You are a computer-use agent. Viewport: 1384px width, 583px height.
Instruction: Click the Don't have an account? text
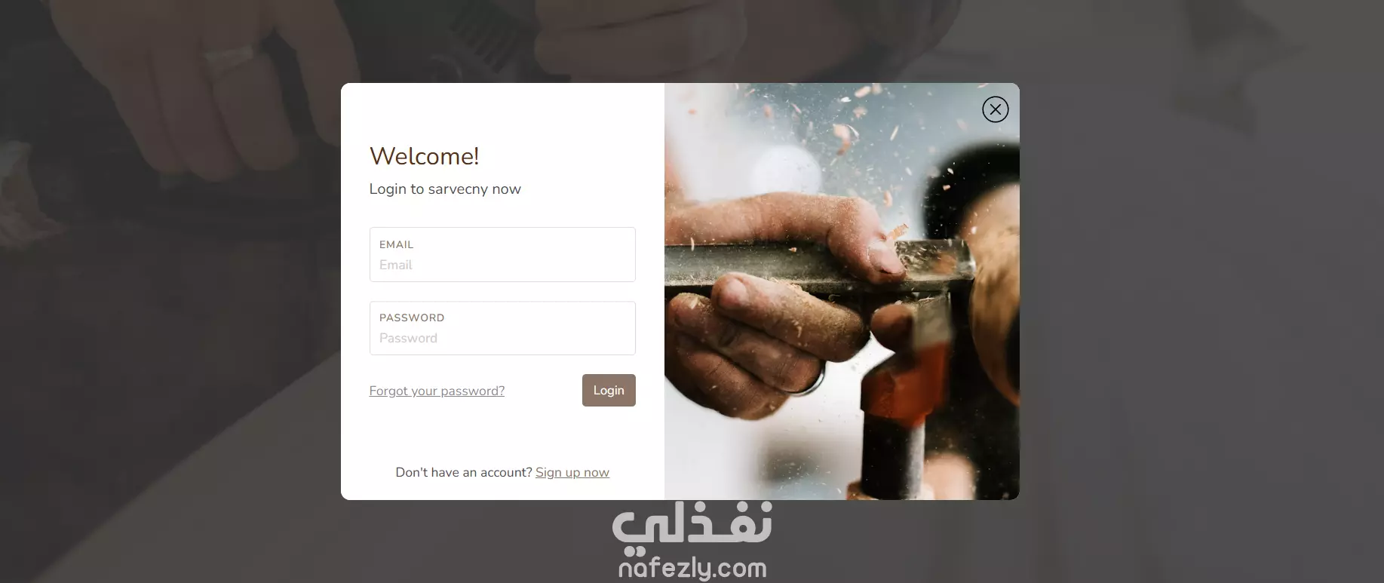pos(464,472)
